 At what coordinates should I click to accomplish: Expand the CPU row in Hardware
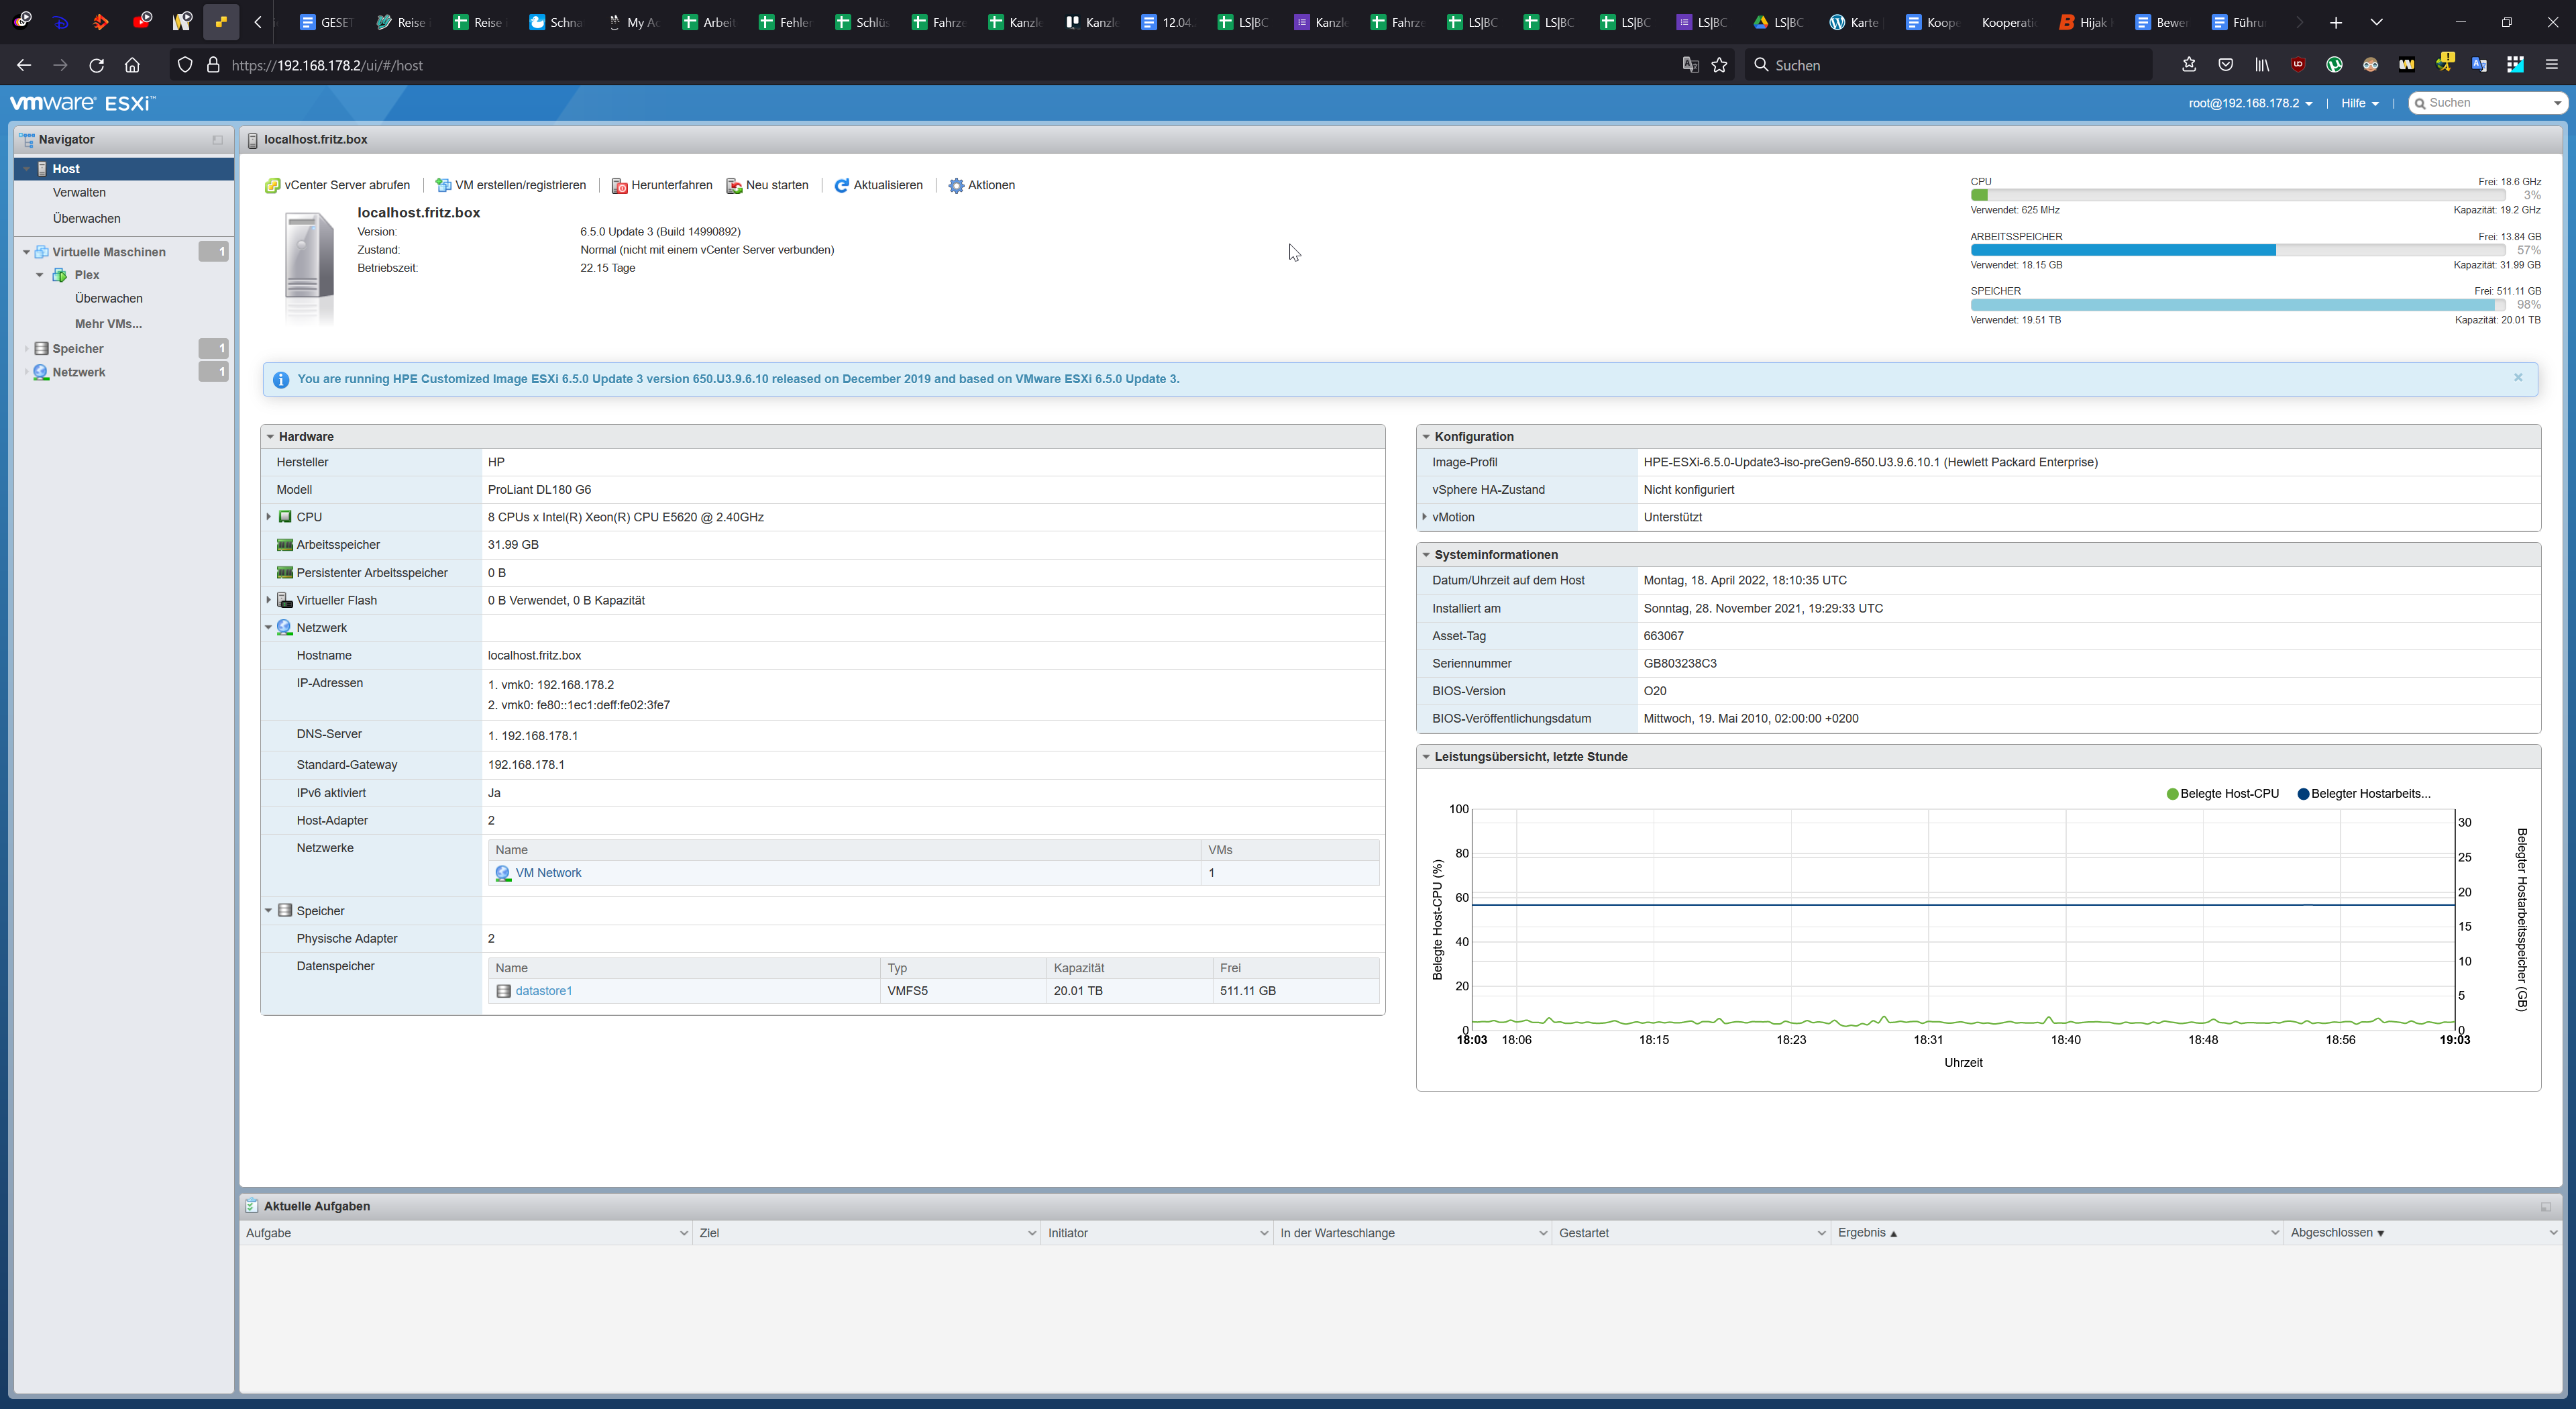268,517
